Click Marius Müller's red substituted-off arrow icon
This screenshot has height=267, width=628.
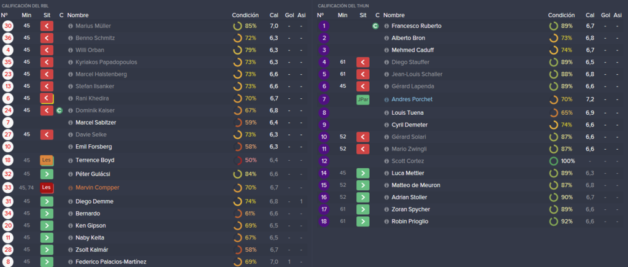click(47, 26)
